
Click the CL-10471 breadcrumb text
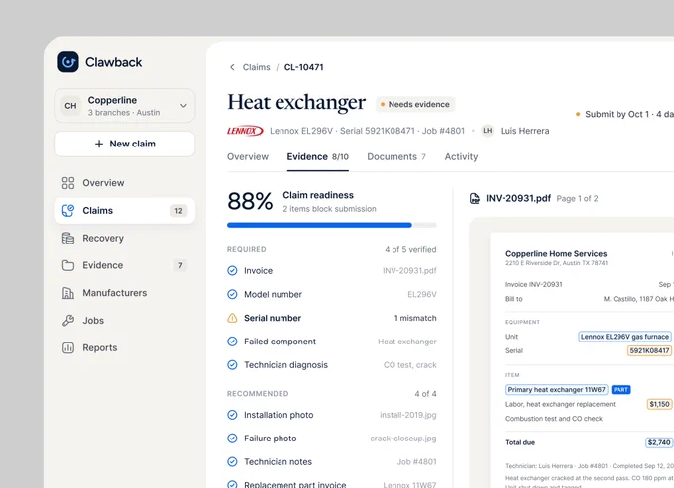tap(304, 67)
